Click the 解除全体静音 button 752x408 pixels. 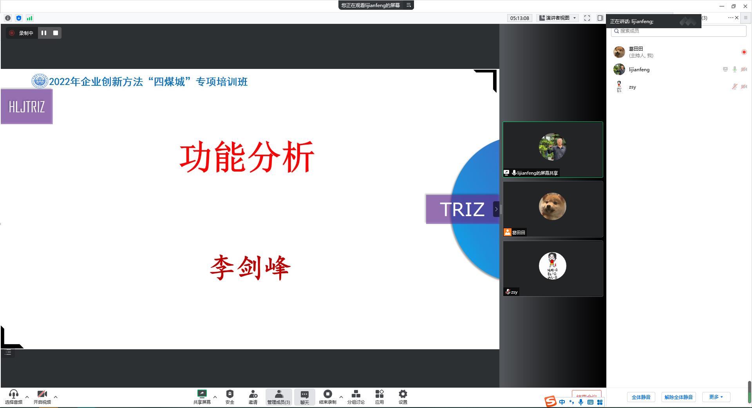(x=678, y=397)
